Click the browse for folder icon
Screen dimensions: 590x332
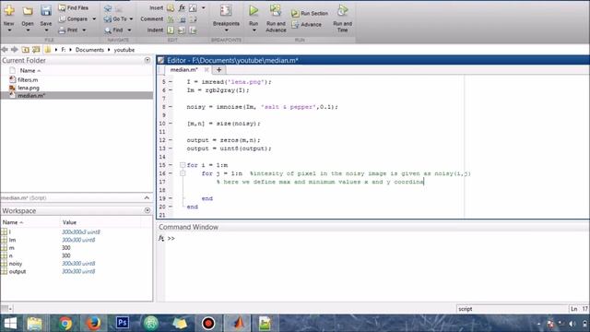tap(36, 50)
